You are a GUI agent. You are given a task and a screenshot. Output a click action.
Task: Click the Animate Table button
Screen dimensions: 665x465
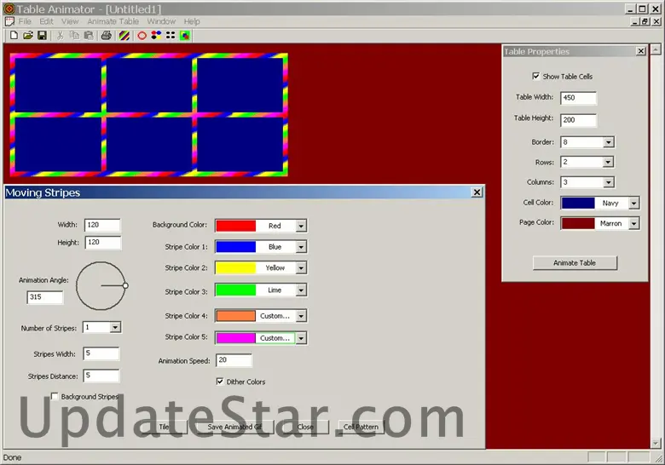click(x=575, y=263)
